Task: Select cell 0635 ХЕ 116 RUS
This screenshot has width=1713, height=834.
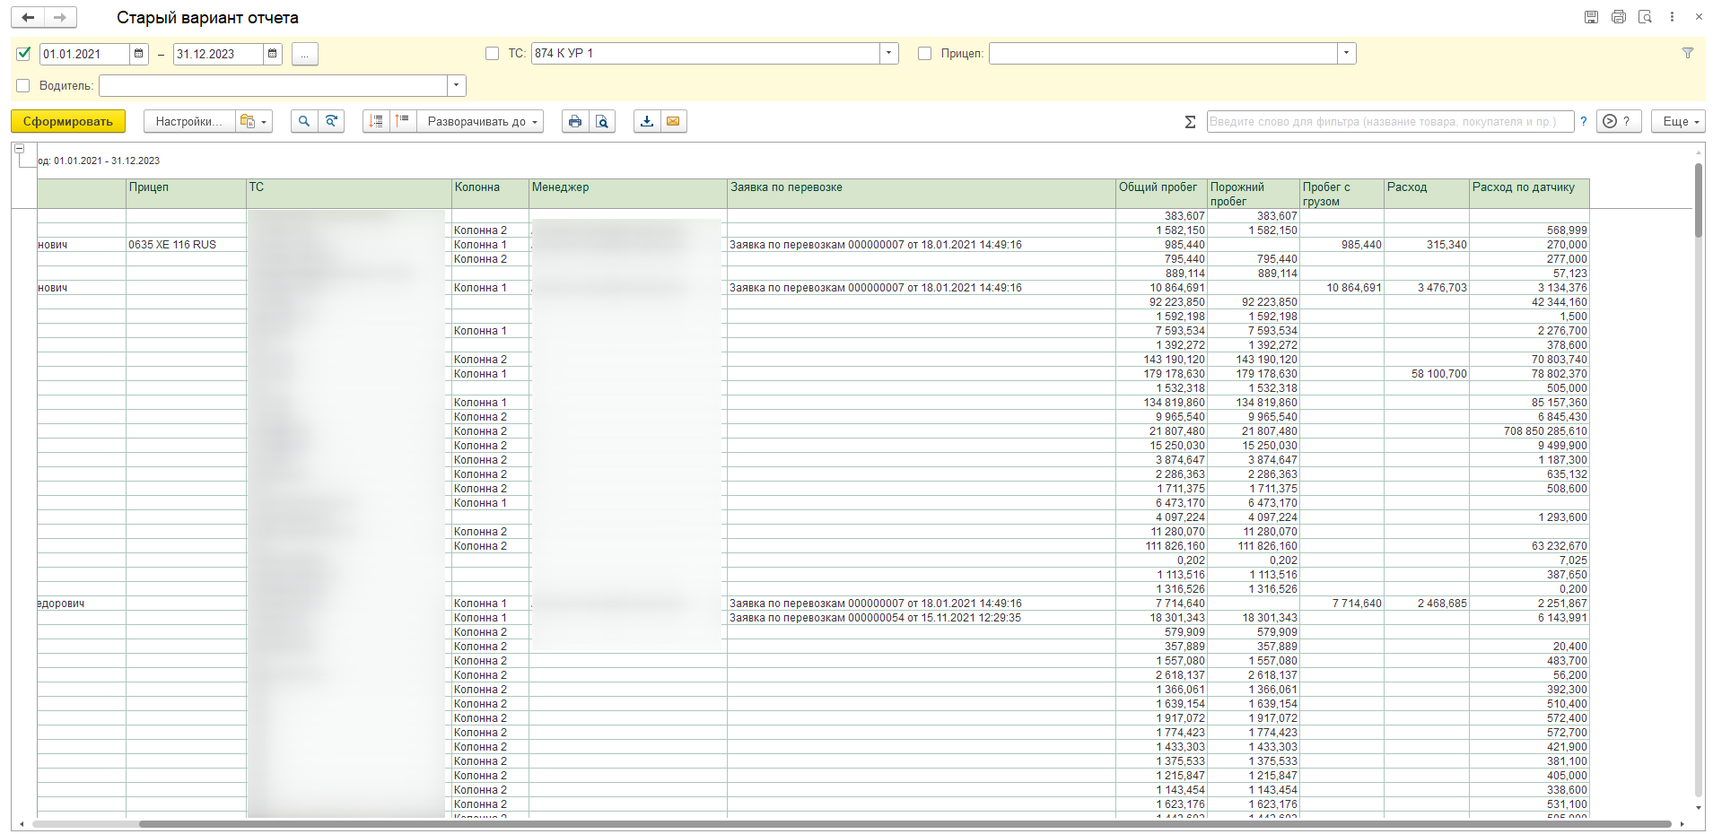Action: [186, 245]
